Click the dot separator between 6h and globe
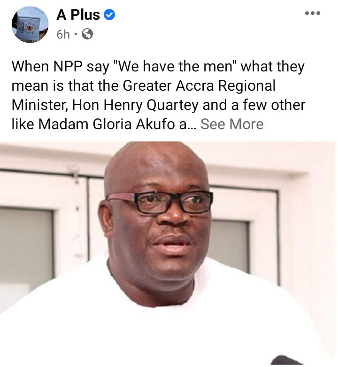Screen dimensions: 338x367 coord(76,35)
